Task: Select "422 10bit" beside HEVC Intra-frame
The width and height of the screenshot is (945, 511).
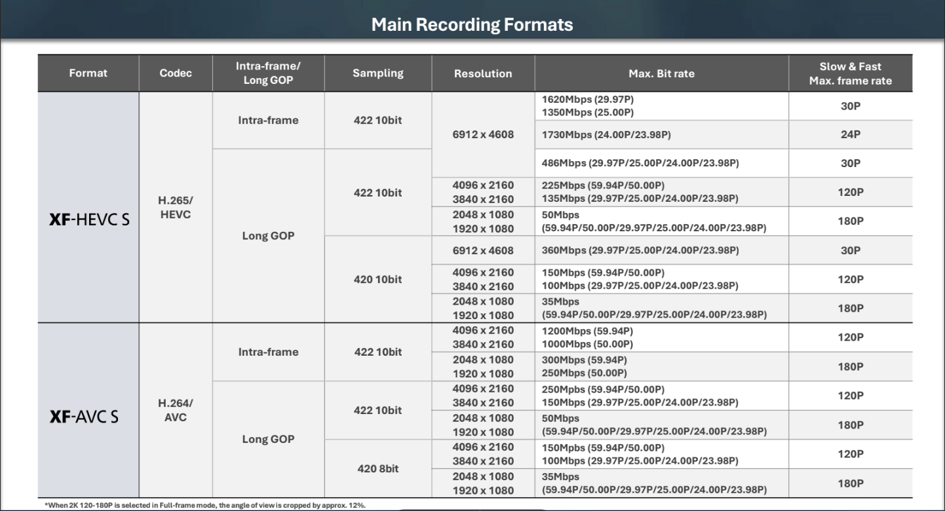Action: [378, 120]
